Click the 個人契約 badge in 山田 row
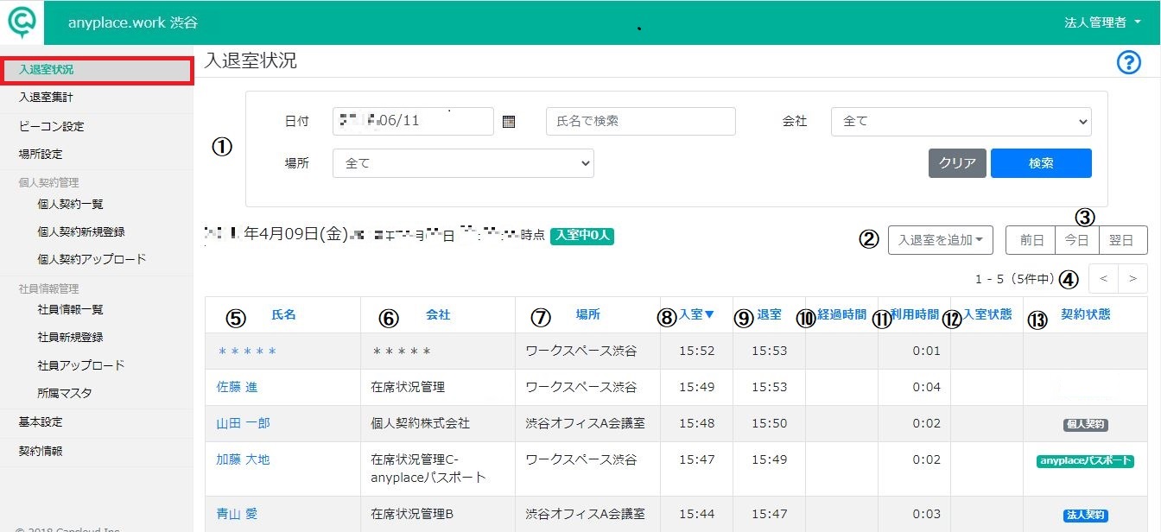Screen dimensions: 1161x532 (x=1085, y=425)
